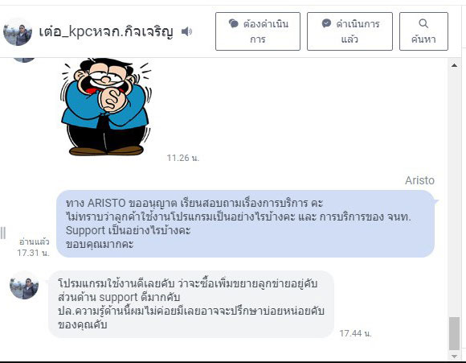
Task: Click the search magnifier icon
Action: coord(423,23)
